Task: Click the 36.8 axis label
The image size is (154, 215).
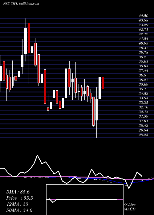Action: coord(142,75)
